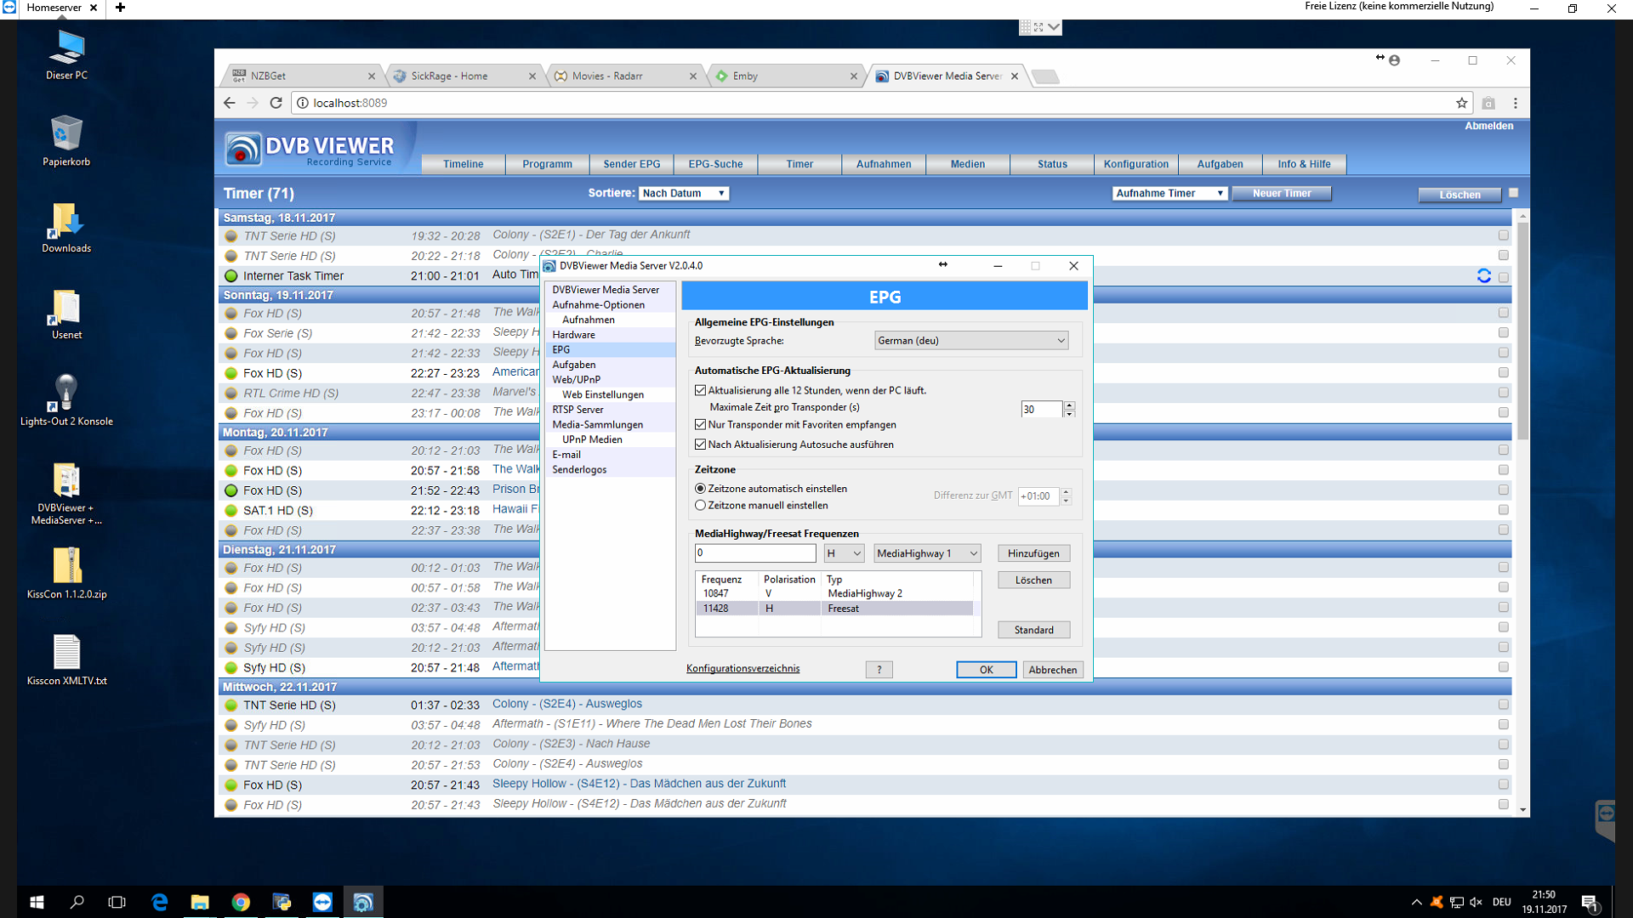Select Senderlogos in settings tree
Viewport: 1633px width, 918px height.
(x=579, y=469)
